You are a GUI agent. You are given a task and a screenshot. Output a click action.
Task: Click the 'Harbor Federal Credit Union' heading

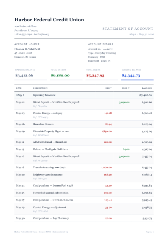[x=49, y=20]
